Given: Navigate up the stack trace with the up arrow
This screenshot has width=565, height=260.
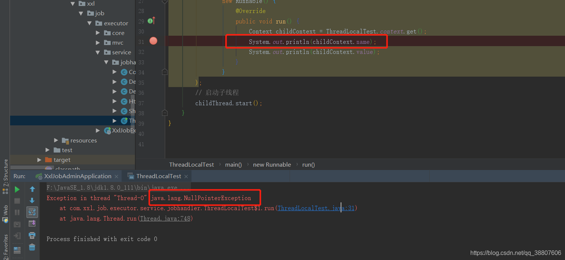Looking at the screenshot, I should tap(32, 189).
